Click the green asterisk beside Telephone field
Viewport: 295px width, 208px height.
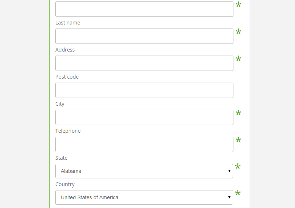coord(238,140)
